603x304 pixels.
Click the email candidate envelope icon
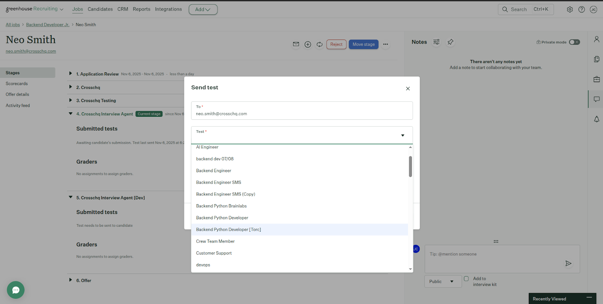click(296, 44)
